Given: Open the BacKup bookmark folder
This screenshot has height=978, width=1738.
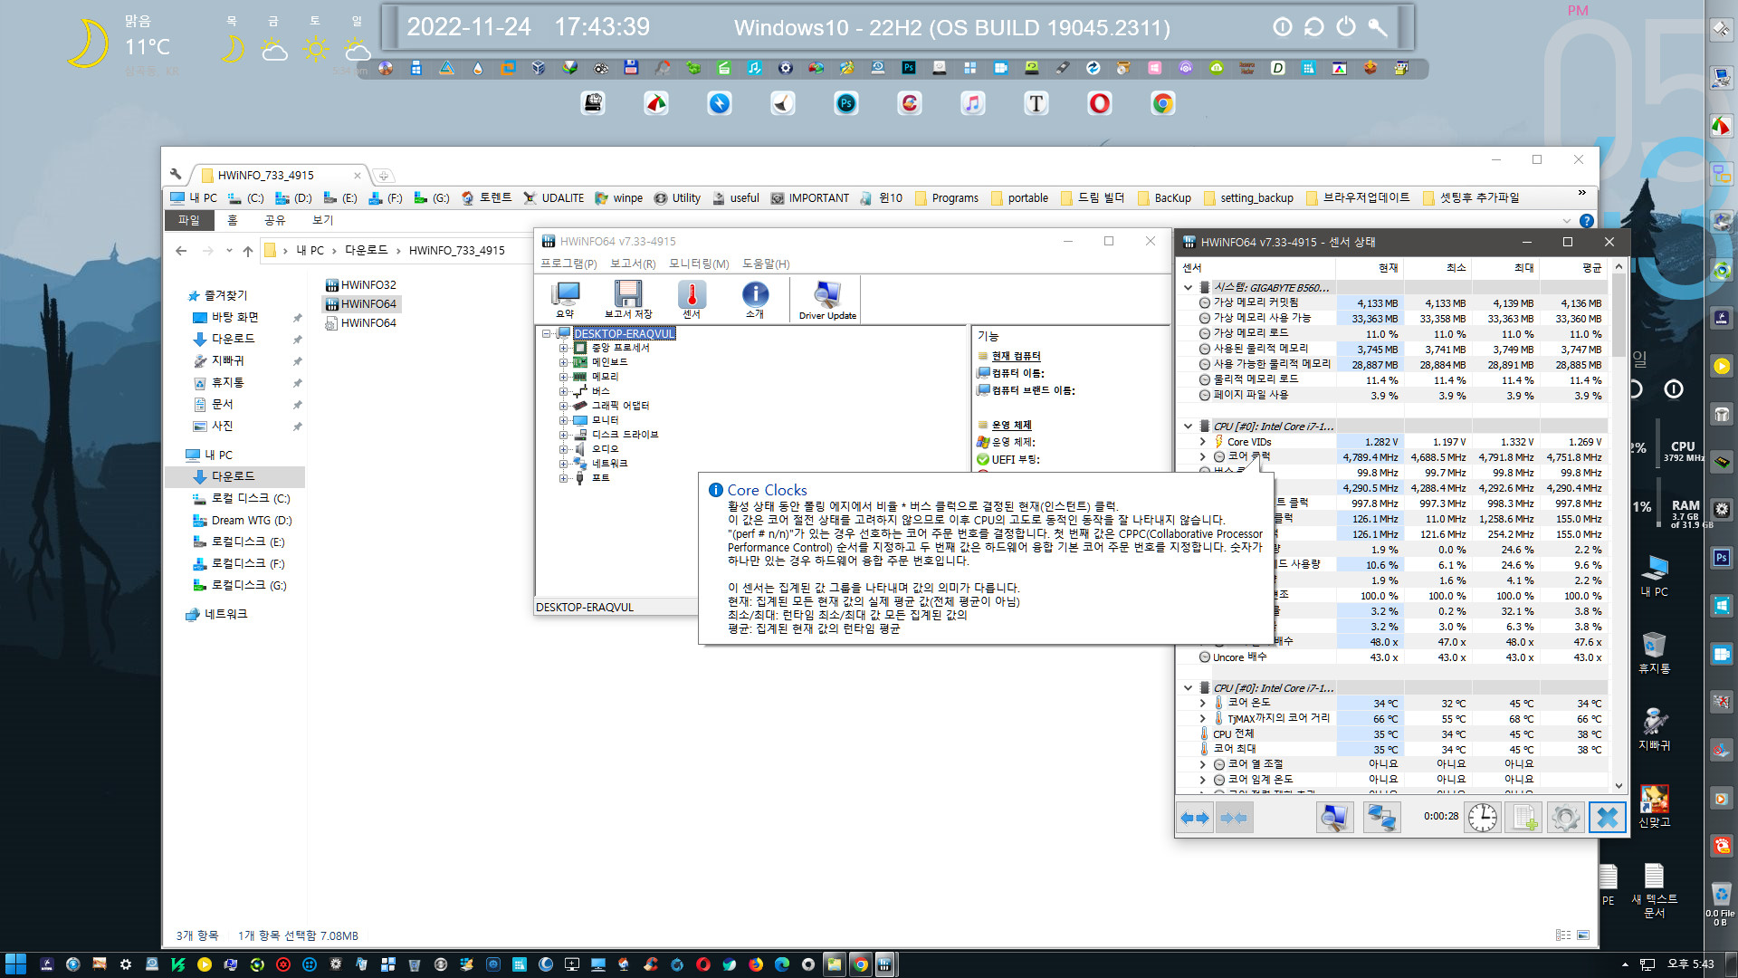Looking at the screenshot, I should pyautogui.click(x=1164, y=197).
